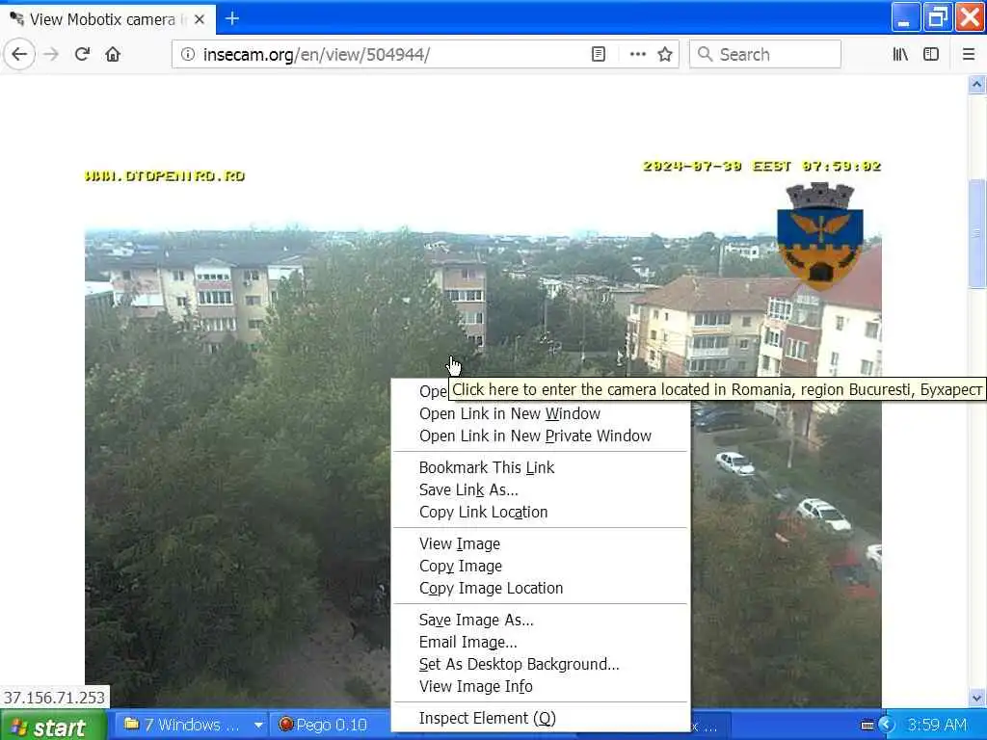
Task: Bookmark this page with the star icon
Action: click(x=665, y=54)
